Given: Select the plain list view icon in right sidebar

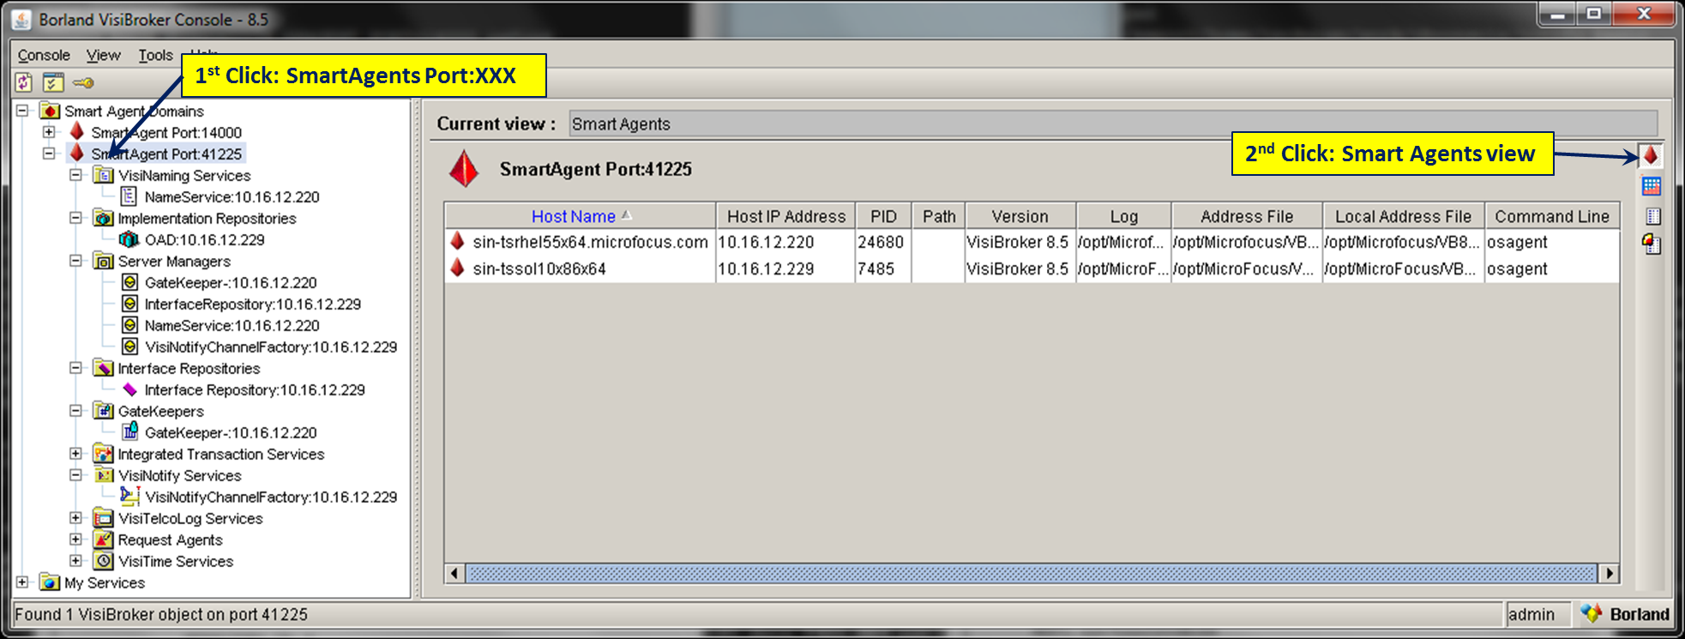Looking at the screenshot, I should (1652, 216).
